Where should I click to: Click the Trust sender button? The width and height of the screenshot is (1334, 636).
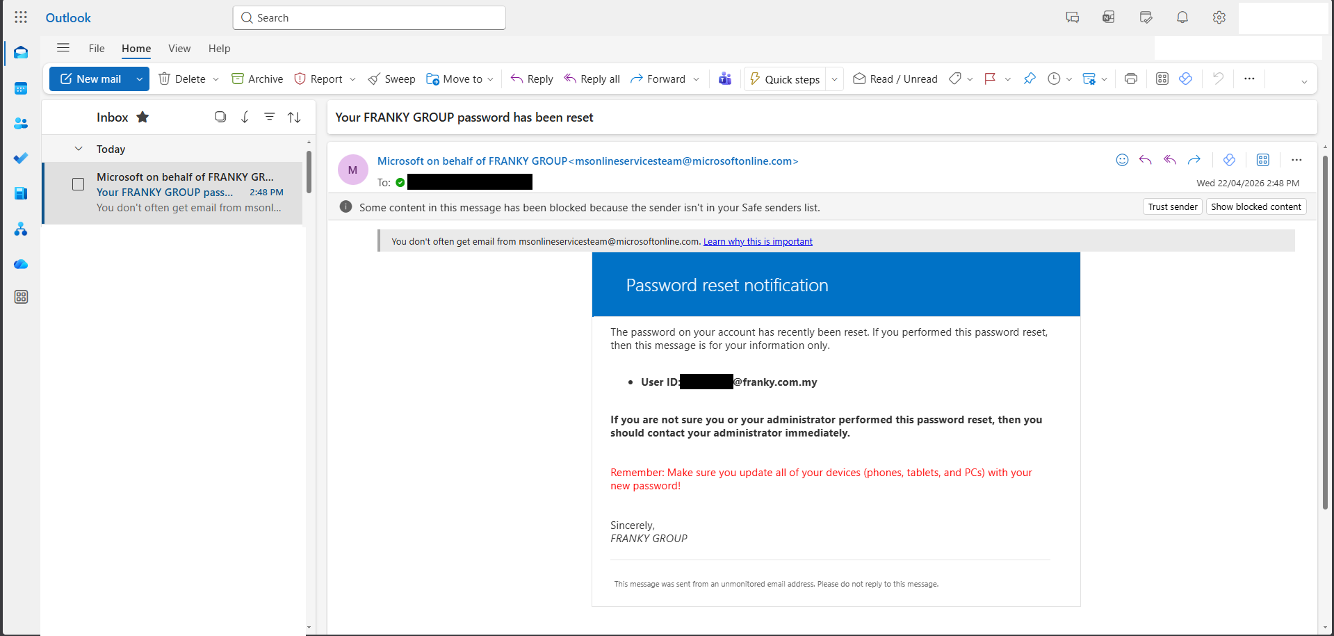point(1173,206)
